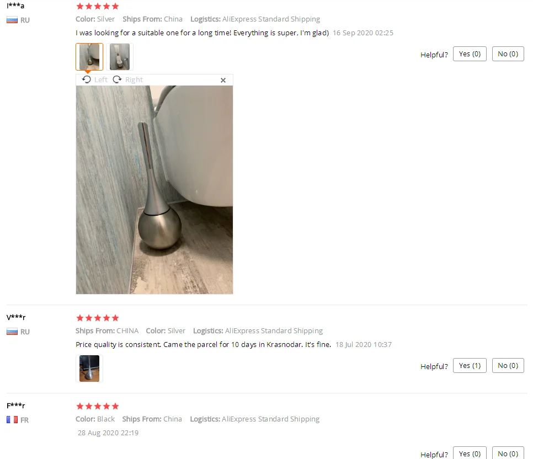Click No (0) on I***a's review
This screenshot has height=459, width=533.
click(508, 54)
